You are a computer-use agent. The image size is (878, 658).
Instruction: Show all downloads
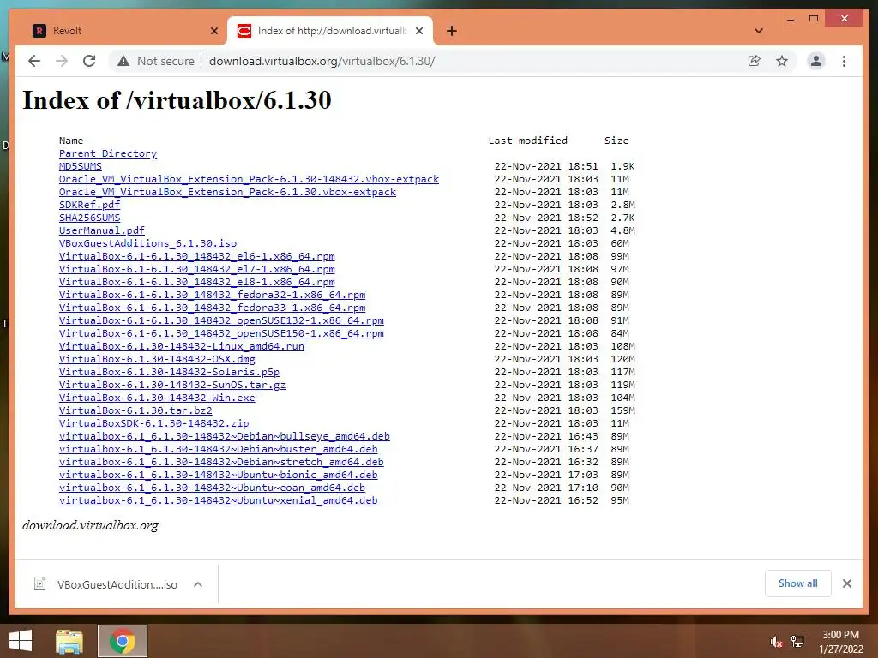coord(798,583)
